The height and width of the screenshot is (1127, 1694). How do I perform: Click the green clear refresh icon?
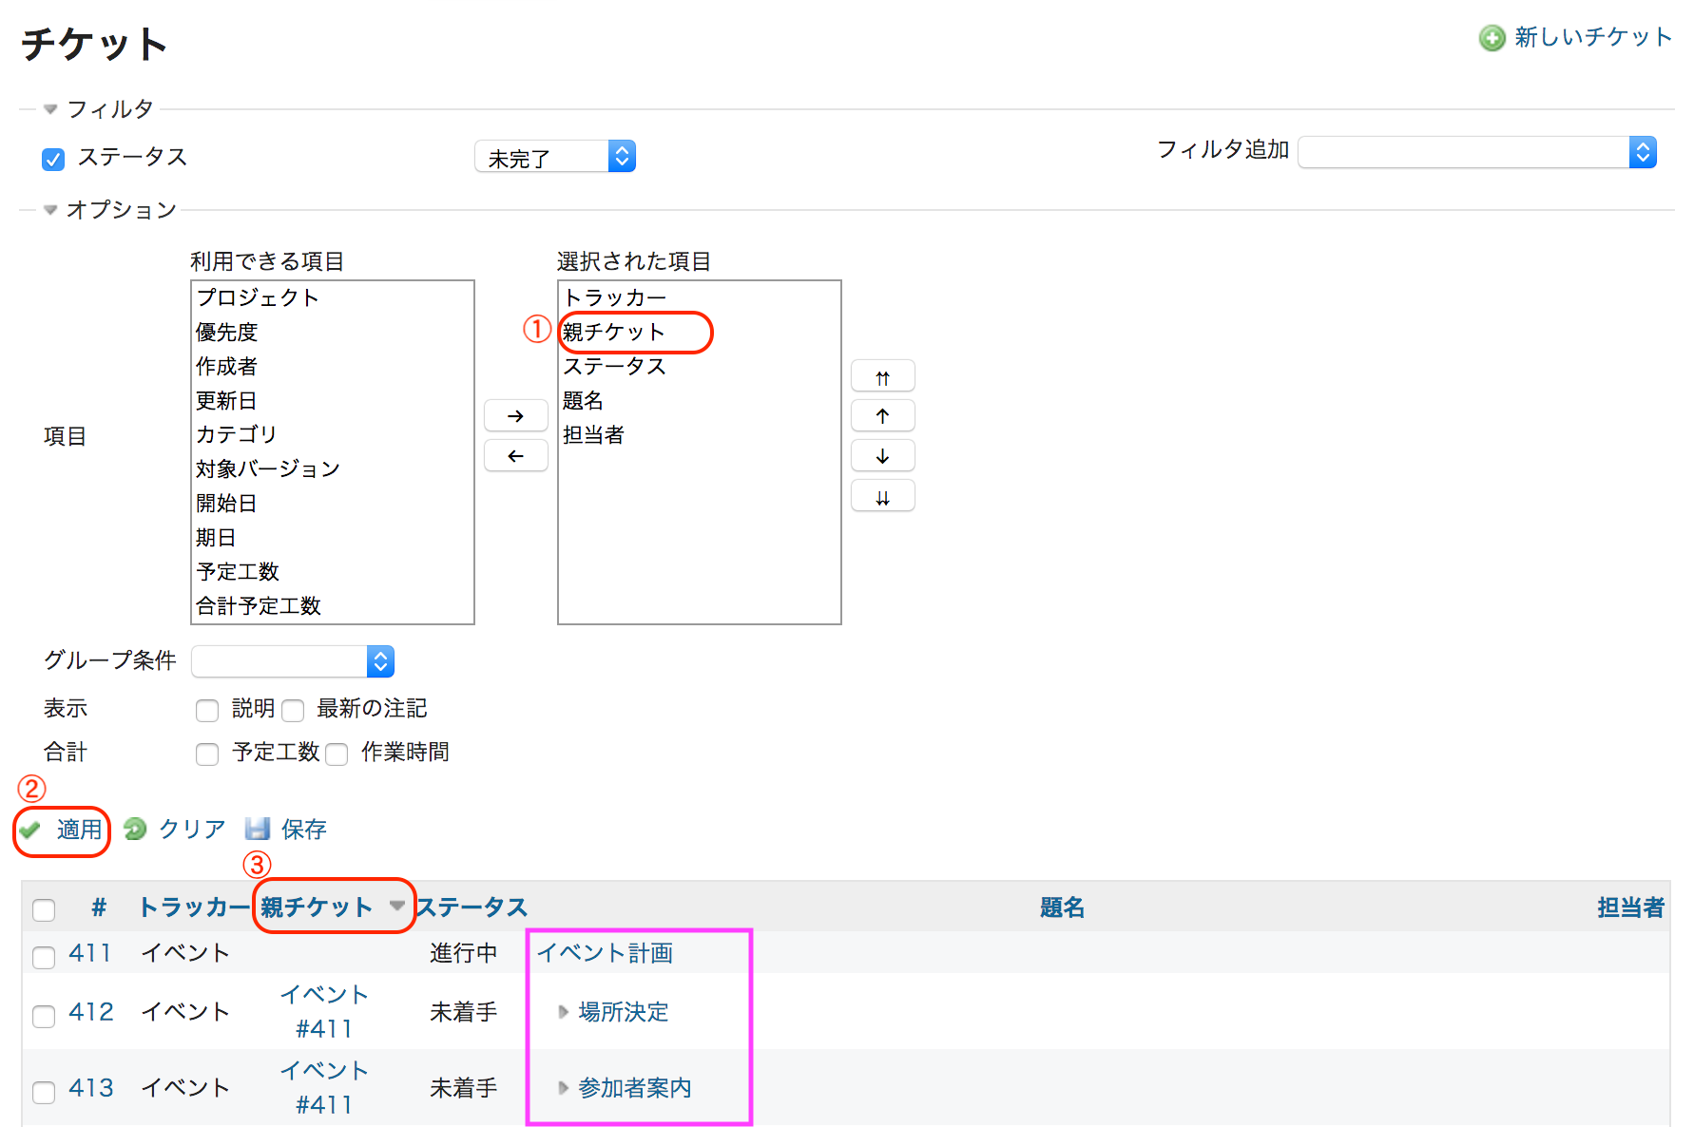pos(135,830)
